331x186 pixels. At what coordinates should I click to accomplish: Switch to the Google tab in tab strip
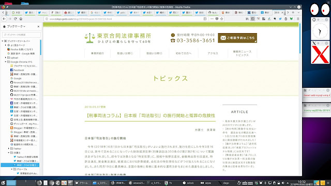(x=95, y=12)
